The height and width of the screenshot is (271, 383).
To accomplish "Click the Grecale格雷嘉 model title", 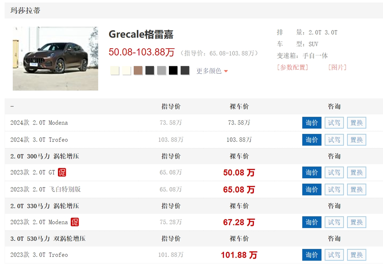I will (141, 34).
